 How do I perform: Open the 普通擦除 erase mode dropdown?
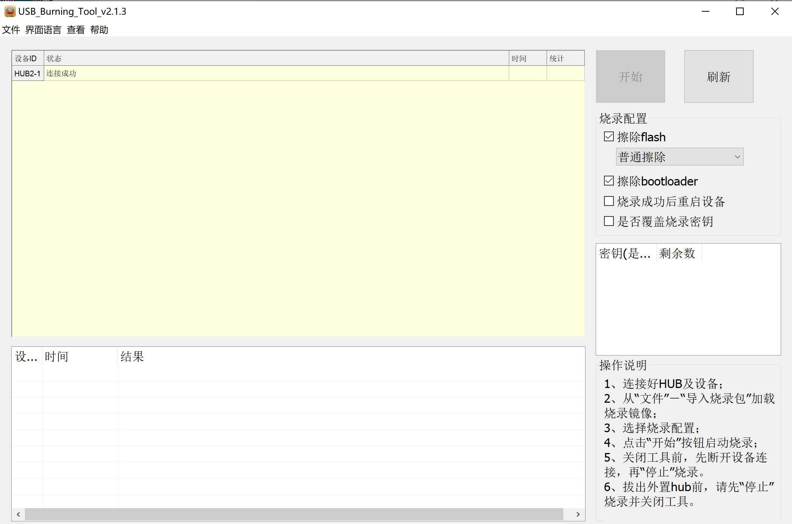click(680, 157)
